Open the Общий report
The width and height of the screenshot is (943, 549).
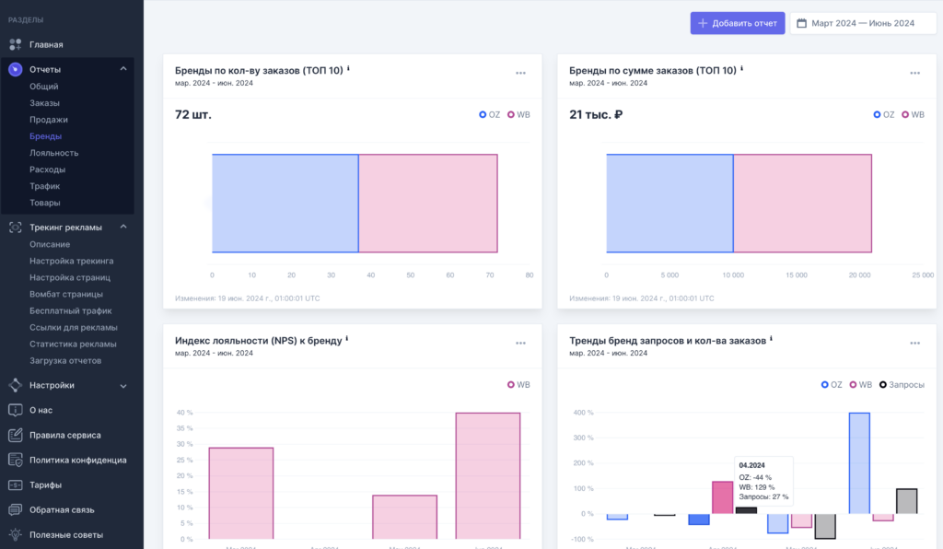[44, 87]
